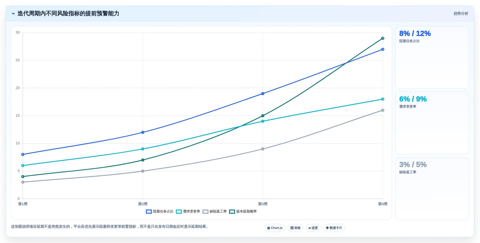
Task: Click the 需求变更率 data point at 第2周
Action: click(x=143, y=149)
